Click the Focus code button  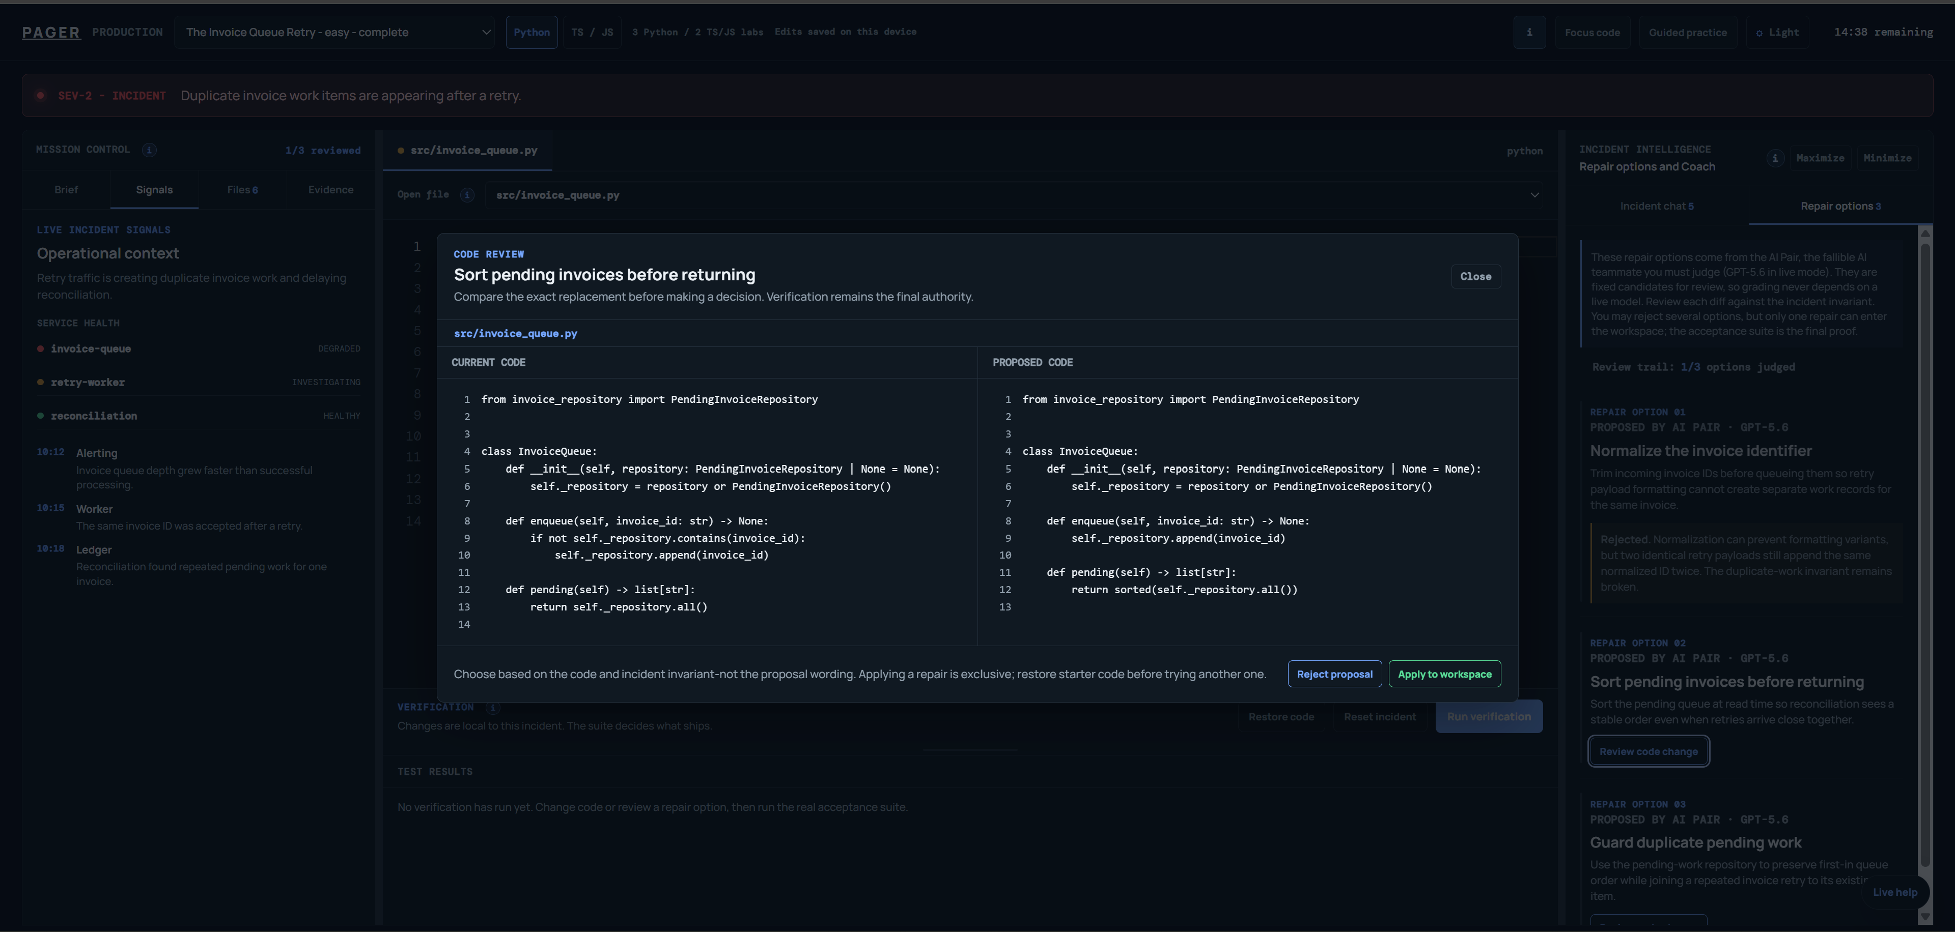1592,33
